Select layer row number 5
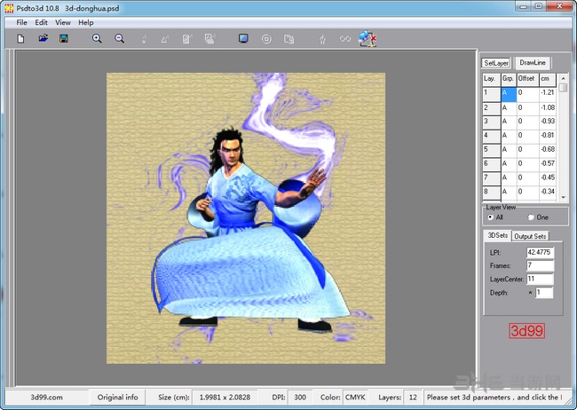This screenshot has width=577, height=410. 492,150
